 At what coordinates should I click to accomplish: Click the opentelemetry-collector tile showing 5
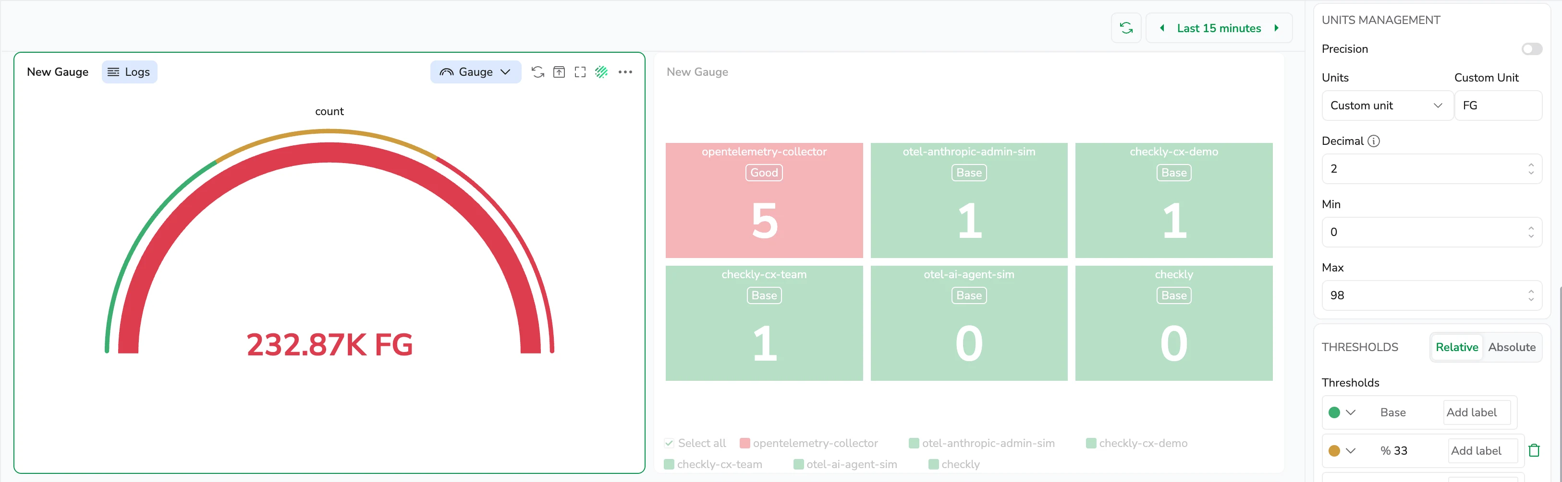point(764,200)
